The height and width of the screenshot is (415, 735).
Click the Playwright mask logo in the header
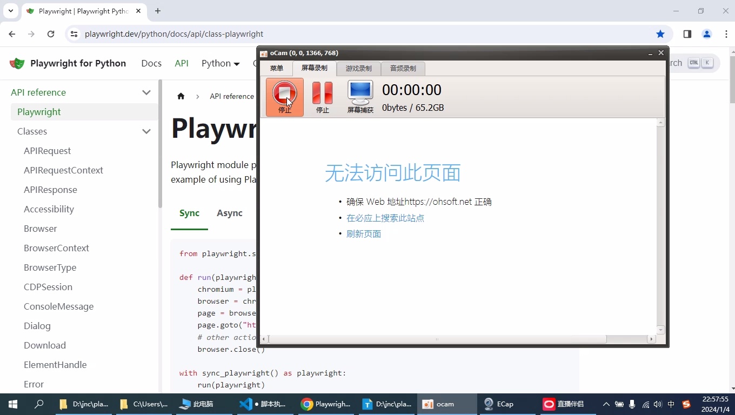click(x=17, y=63)
